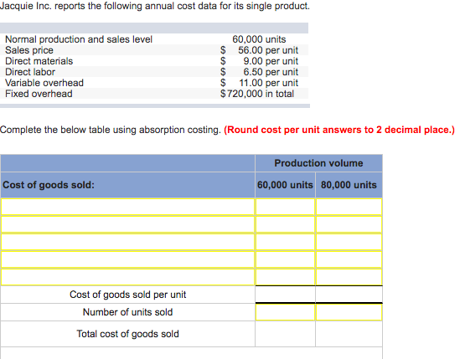The height and width of the screenshot is (359, 460).
Task: Click the first cost item label input row
Action: [127, 207]
